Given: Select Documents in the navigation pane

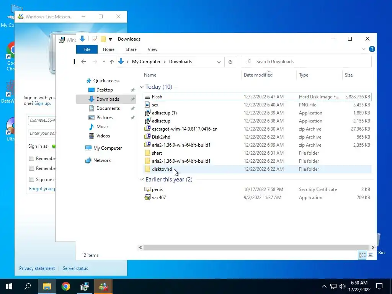Looking at the screenshot, I should pos(108,108).
